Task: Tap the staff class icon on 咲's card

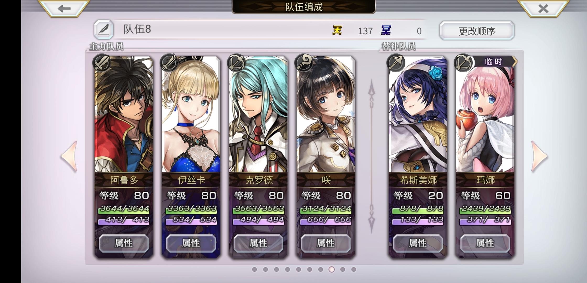Action: pyautogui.click(x=303, y=63)
